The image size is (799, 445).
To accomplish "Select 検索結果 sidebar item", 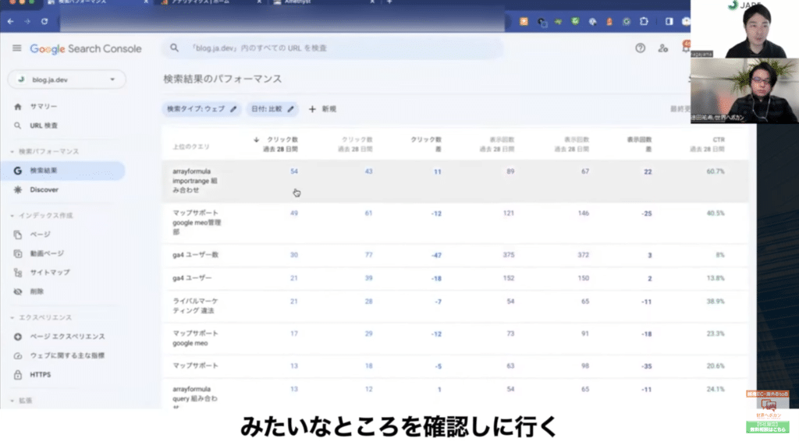I will [x=62, y=171].
